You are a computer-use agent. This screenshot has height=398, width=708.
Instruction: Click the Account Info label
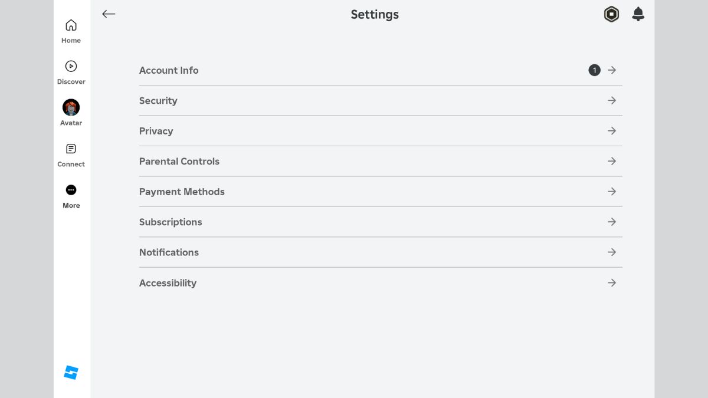tap(169, 70)
